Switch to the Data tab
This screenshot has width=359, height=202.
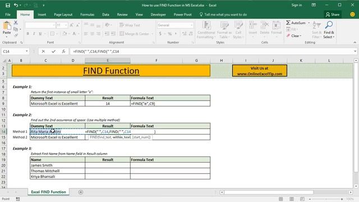click(105, 15)
